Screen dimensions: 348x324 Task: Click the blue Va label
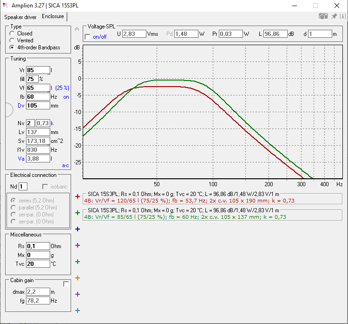21,159
